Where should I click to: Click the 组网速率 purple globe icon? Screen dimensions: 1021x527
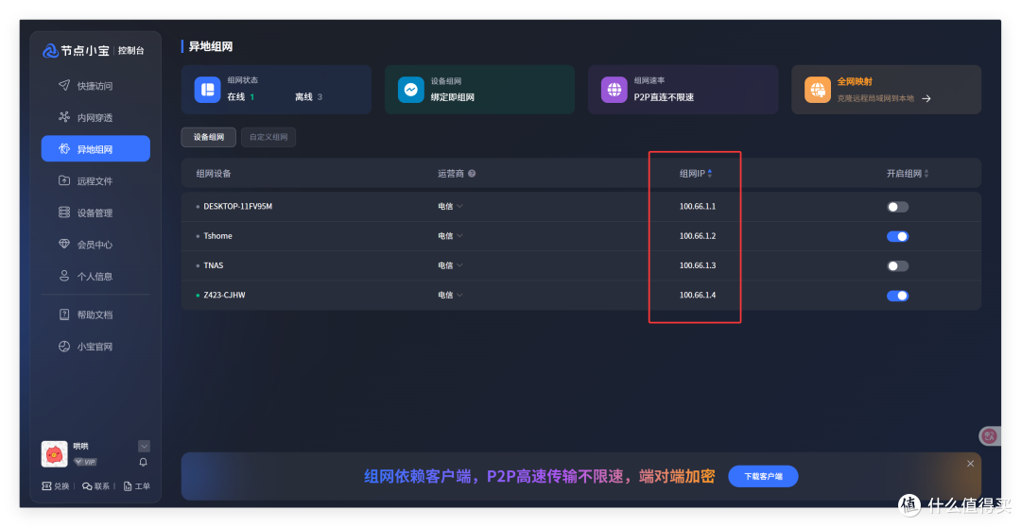pyautogui.click(x=614, y=90)
